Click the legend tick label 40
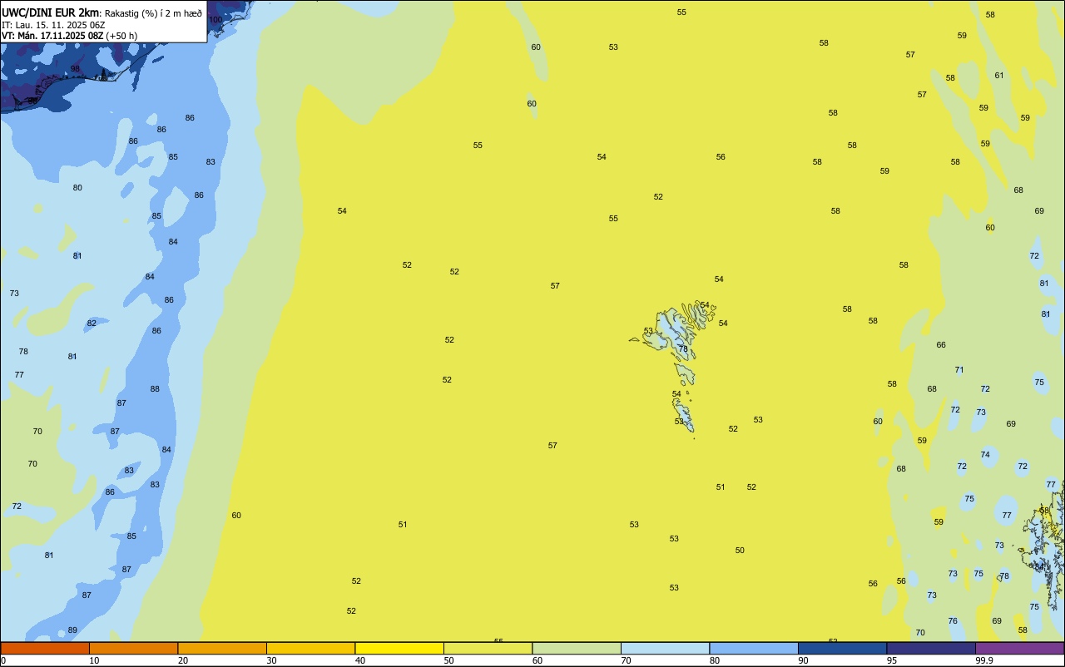This screenshot has width=1065, height=667. pyautogui.click(x=360, y=660)
